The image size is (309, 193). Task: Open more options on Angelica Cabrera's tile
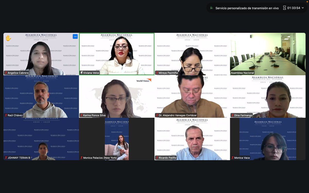point(75,37)
